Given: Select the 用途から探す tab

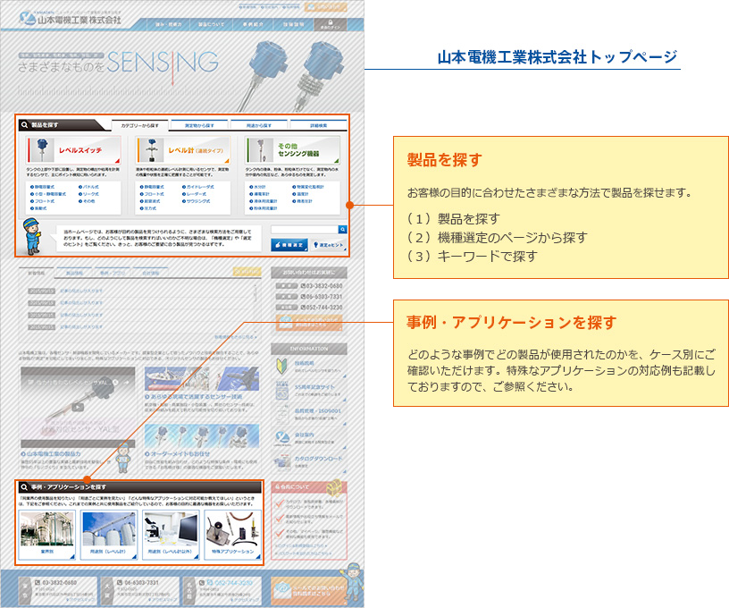Looking at the screenshot, I should point(259,125).
